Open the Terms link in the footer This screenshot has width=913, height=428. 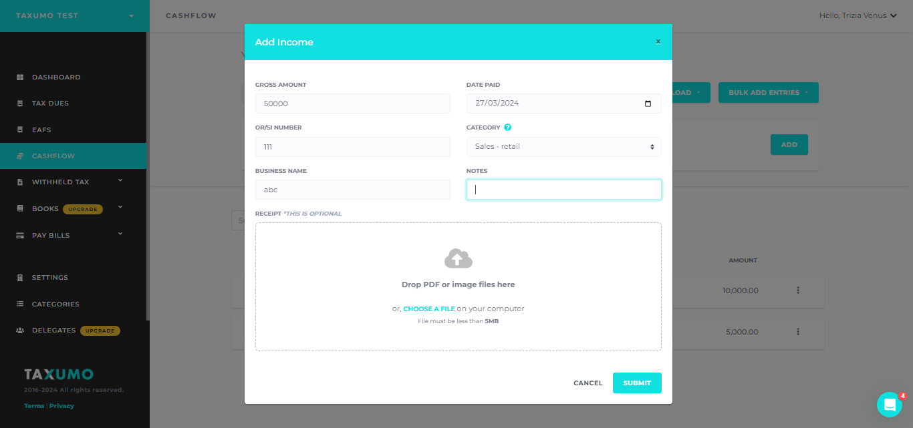tap(34, 406)
